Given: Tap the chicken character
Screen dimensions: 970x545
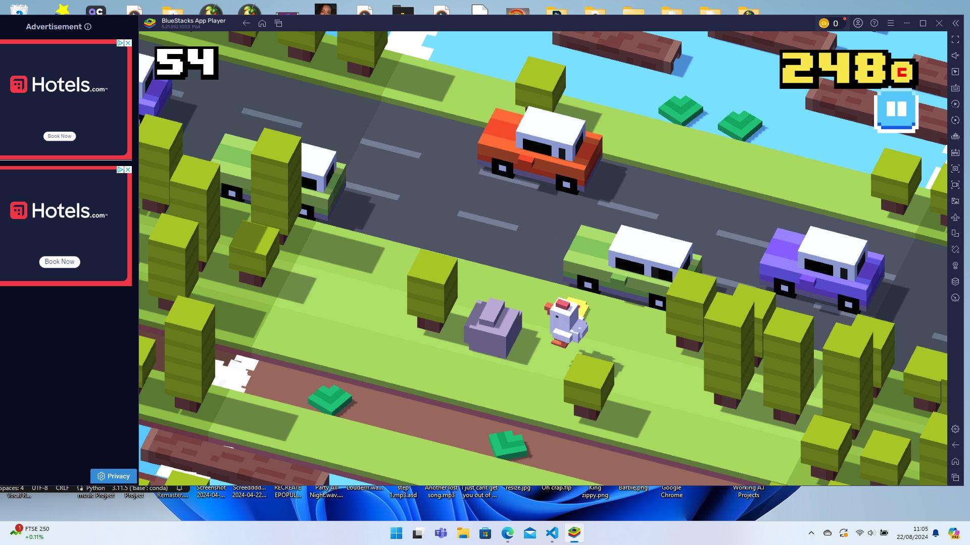Looking at the screenshot, I should pyautogui.click(x=566, y=322).
